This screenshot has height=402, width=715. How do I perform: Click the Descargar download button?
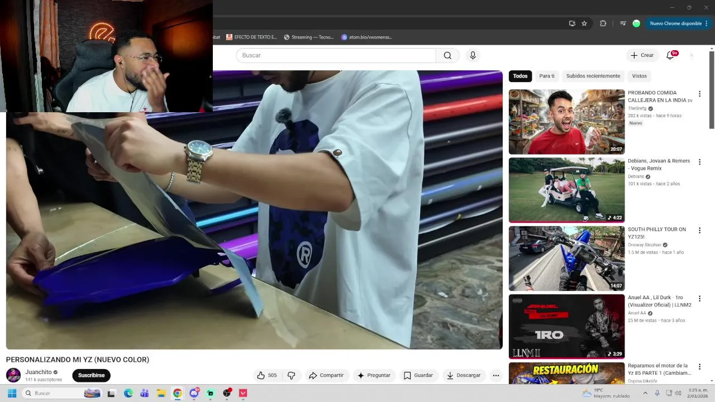point(464,375)
